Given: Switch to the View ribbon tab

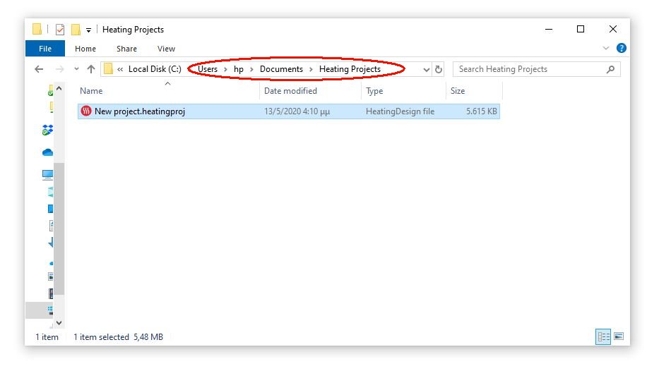Looking at the screenshot, I should 166,49.
